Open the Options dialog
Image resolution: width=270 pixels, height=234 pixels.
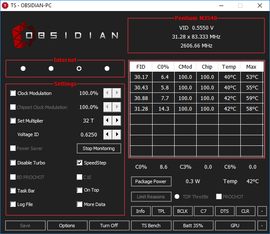click(67, 226)
